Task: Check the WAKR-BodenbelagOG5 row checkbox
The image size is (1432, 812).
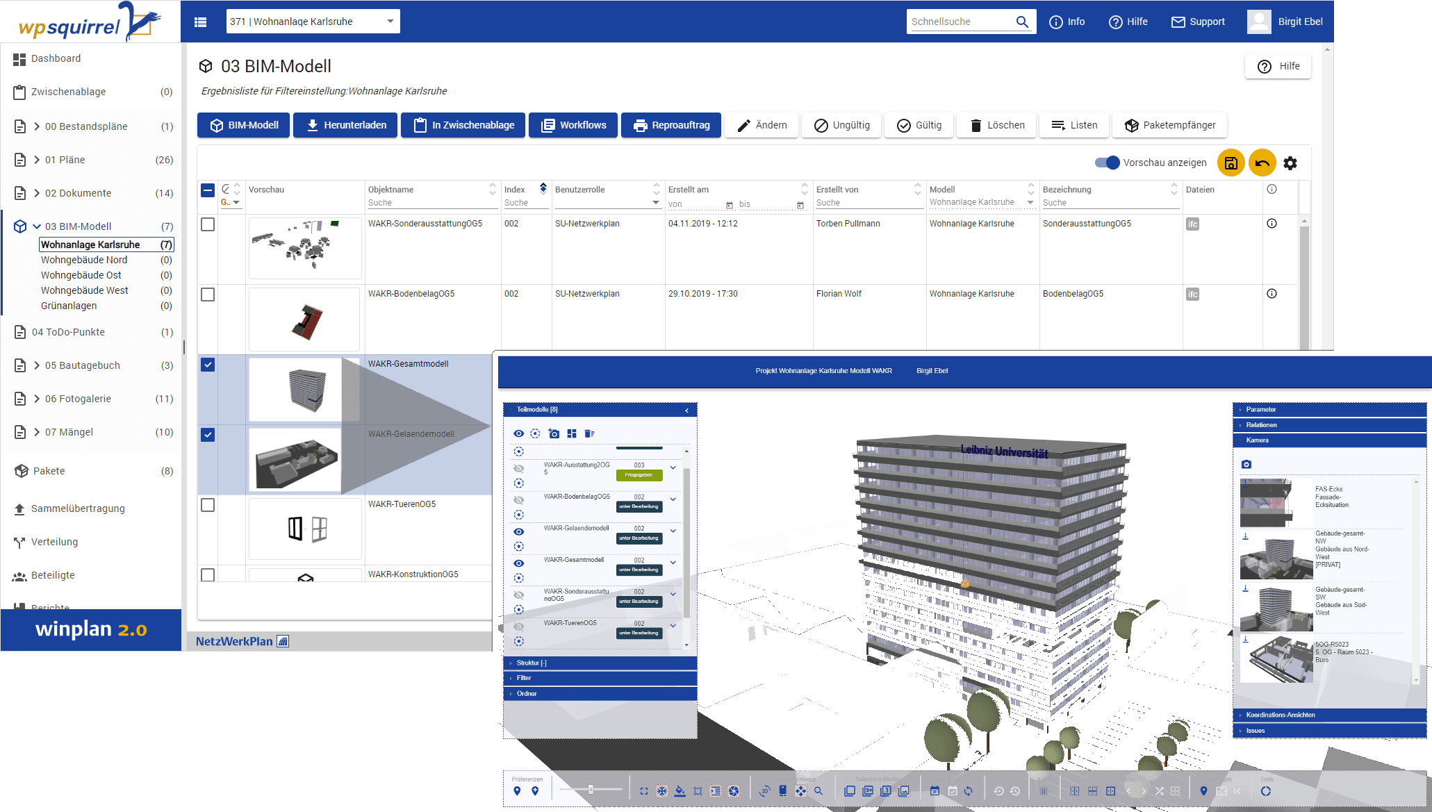Action: click(x=208, y=295)
